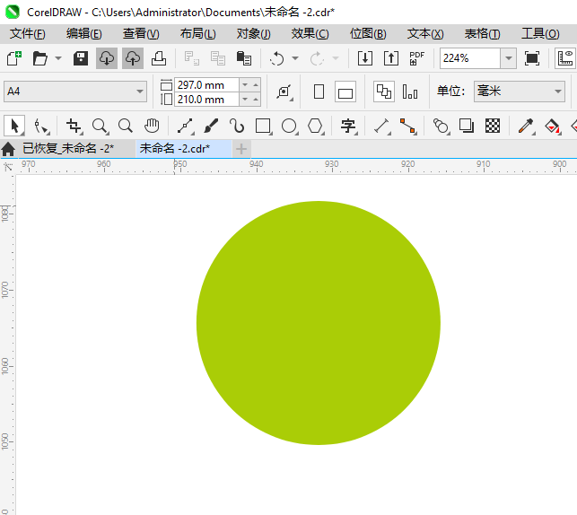Toggle the current page layout button
Image resolution: width=577 pixels, height=515 pixels.
click(x=410, y=92)
